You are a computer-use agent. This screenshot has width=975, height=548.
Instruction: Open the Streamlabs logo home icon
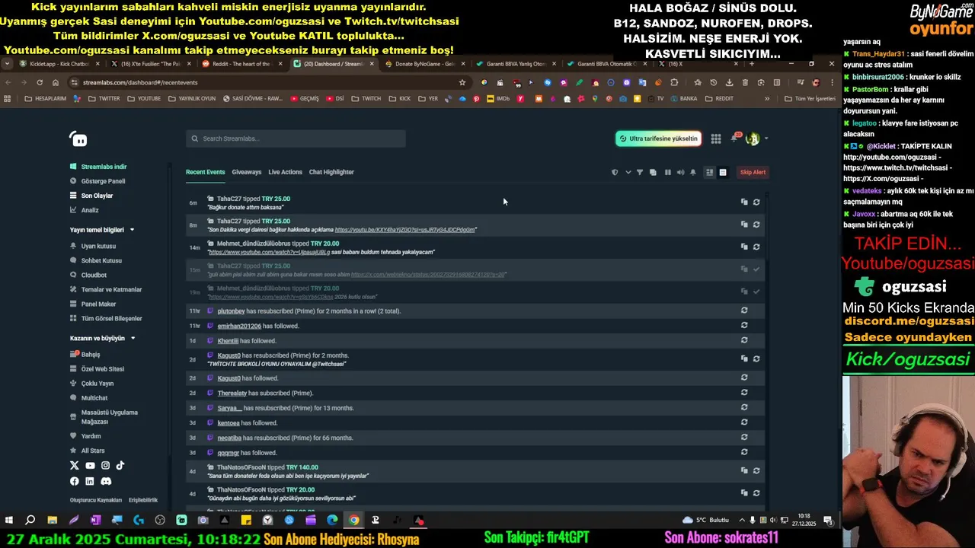(x=78, y=139)
